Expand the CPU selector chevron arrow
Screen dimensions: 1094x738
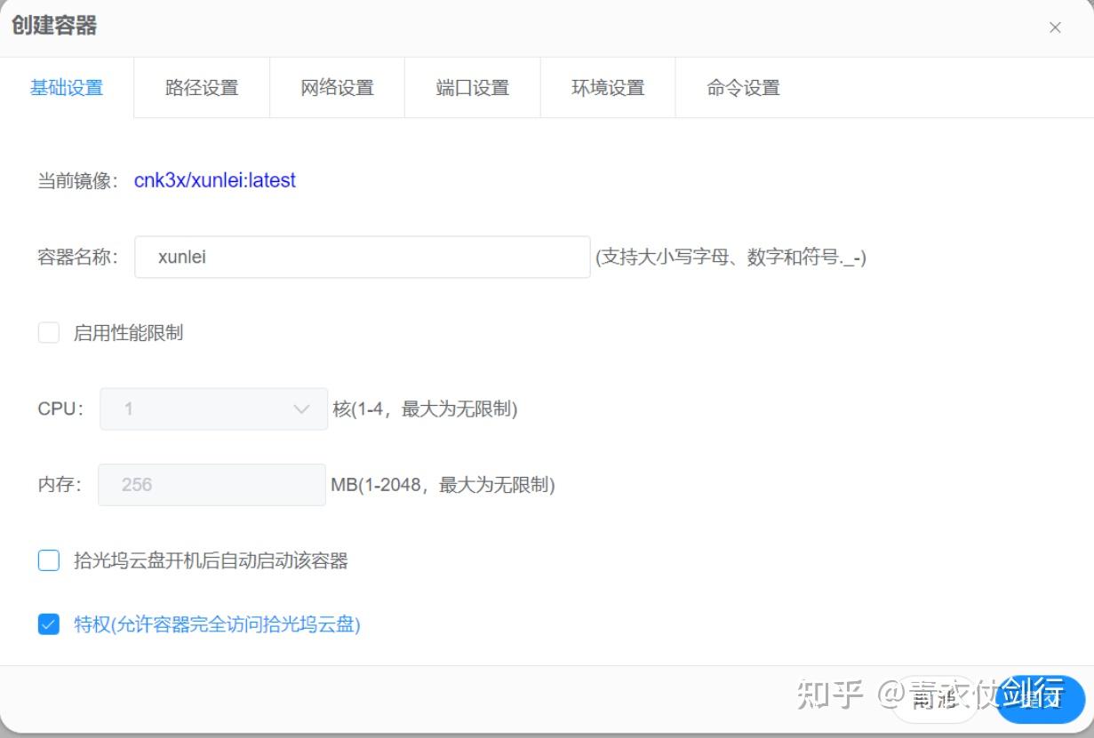pos(301,409)
